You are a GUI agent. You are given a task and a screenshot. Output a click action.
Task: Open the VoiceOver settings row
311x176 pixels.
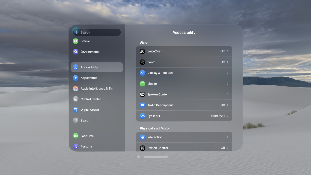184,52
